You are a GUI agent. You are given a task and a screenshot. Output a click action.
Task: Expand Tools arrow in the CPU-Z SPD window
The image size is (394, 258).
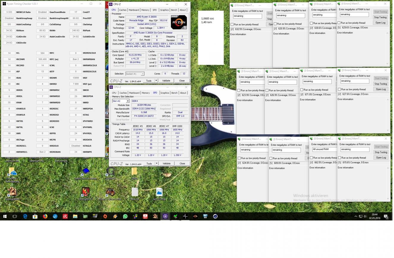click(156, 164)
